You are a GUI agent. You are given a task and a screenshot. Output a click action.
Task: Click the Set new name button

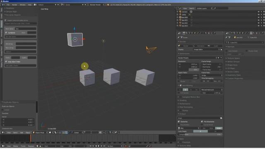20,36
